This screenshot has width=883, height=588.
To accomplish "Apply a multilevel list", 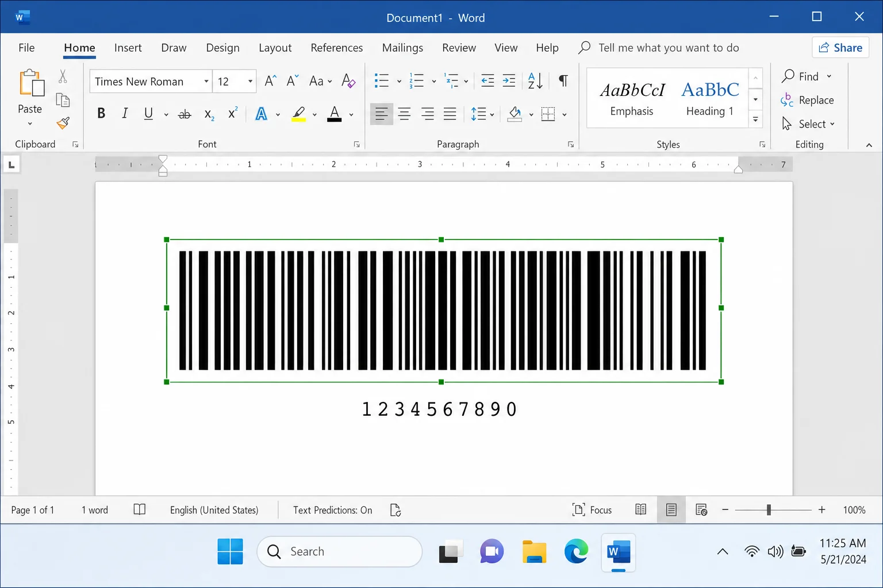I will tap(451, 81).
